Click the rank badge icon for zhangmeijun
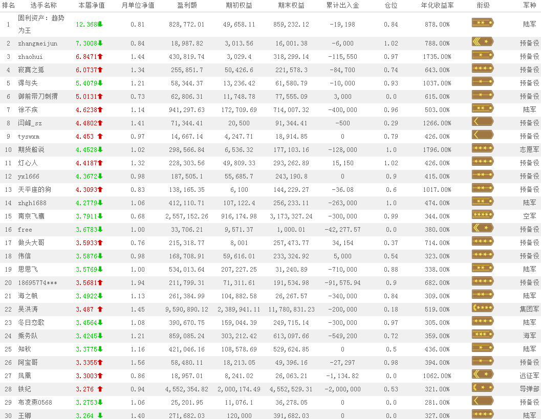 click(483, 42)
